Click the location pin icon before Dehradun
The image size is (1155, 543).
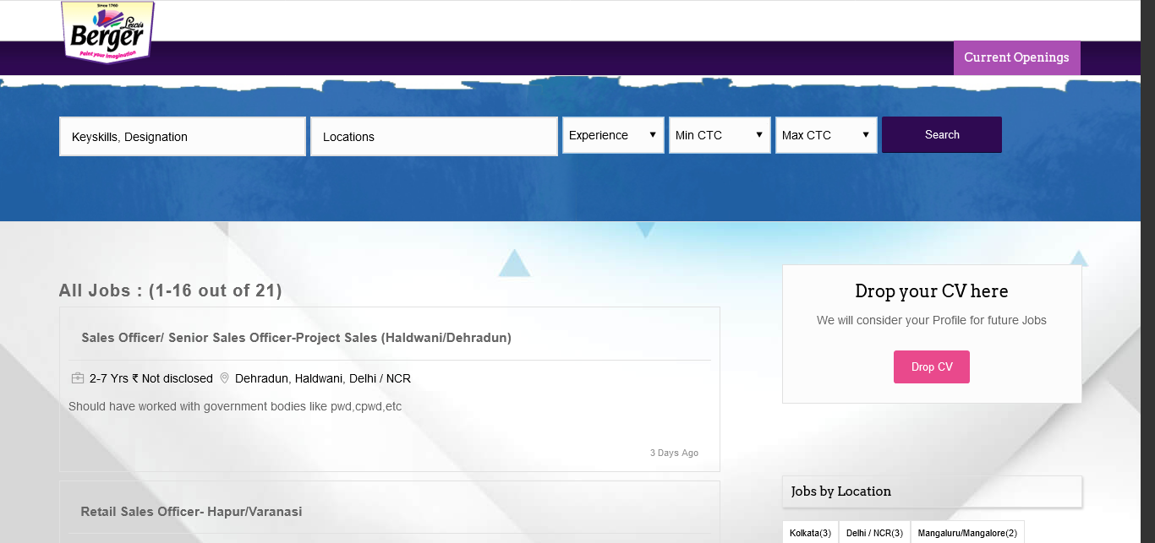coord(225,378)
